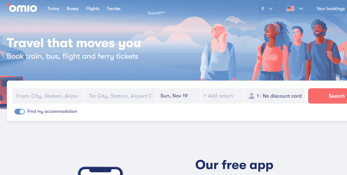Click the passenger person icon

coord(251,96)
